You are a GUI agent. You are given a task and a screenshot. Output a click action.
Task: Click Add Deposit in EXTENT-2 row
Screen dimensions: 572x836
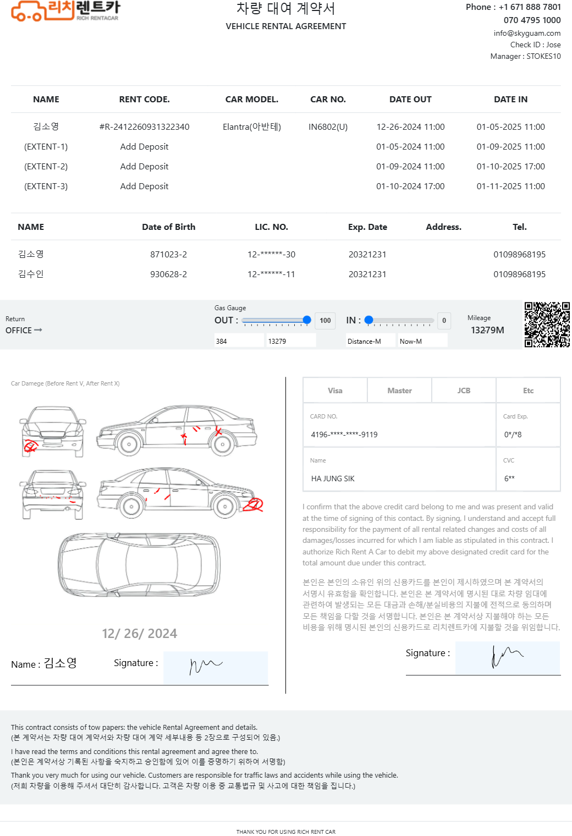pos(144,167)
